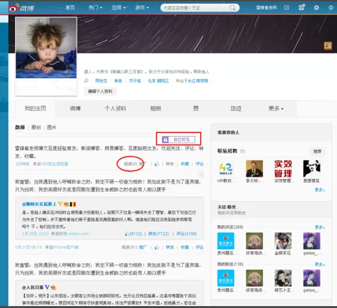This screenshot has height=308, width=337.
Task: Click the 推荐 button in 职场招聘
Action: point(317,151)
